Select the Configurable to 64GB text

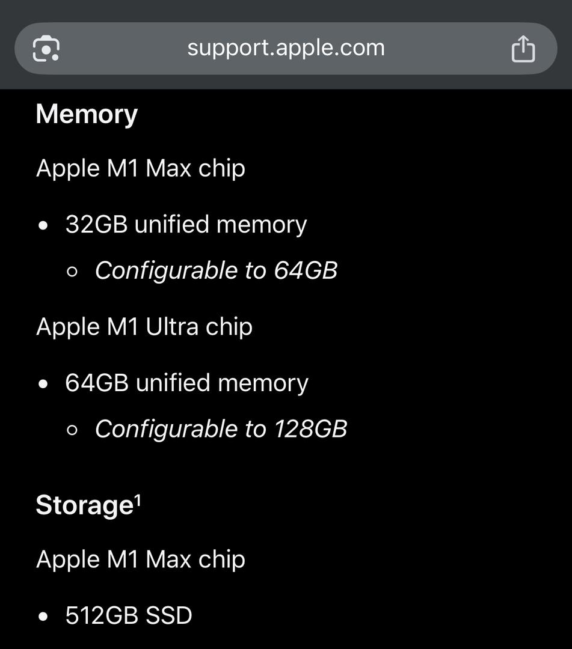[x=216, y=270]
